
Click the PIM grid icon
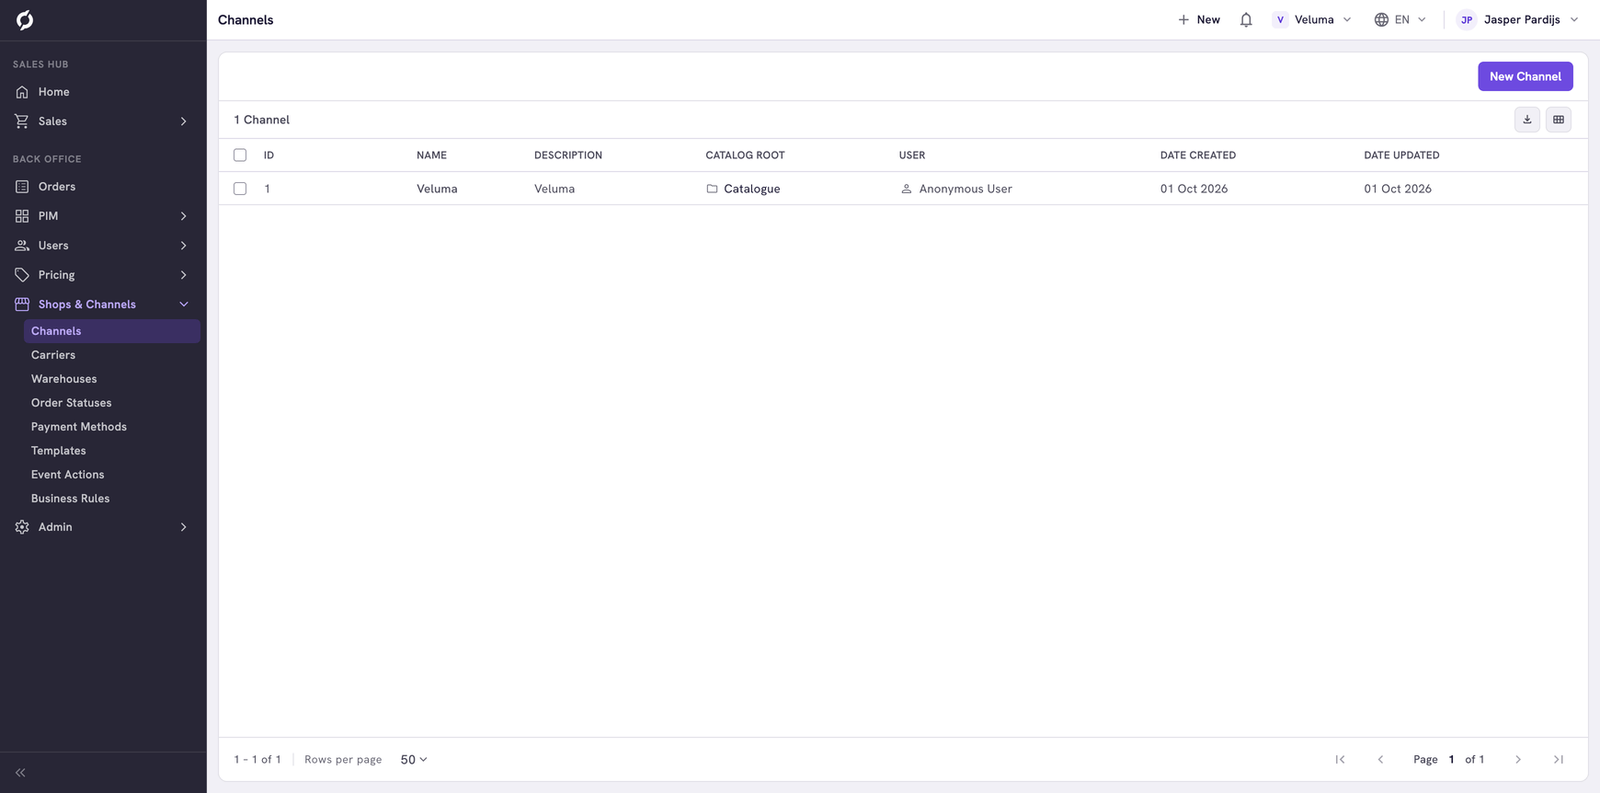pyautogui.click(x=22, y=216)
